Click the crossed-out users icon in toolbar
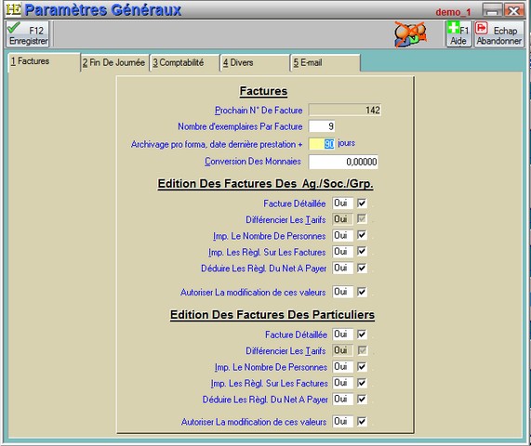 410,34
